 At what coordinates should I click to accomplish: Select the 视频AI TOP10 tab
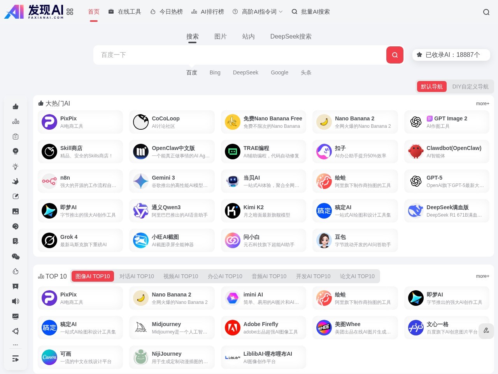(x=181, y=276)
